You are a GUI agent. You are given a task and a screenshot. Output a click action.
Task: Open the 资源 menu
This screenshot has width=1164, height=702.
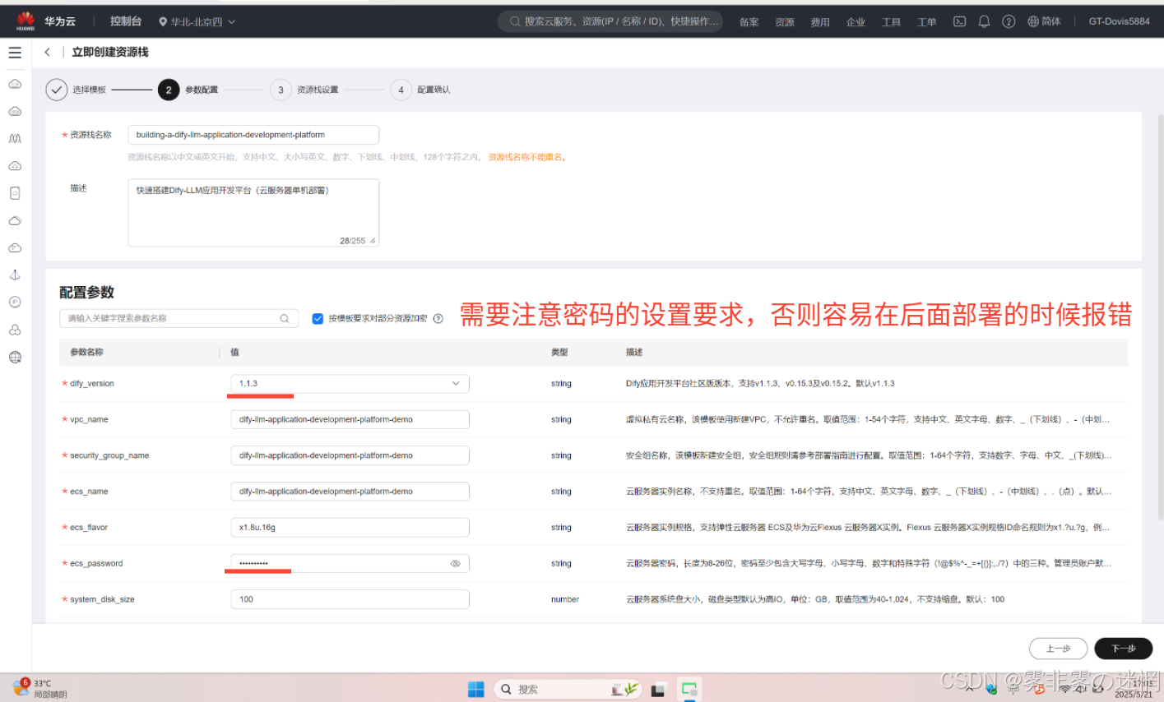tap(784, 22)
